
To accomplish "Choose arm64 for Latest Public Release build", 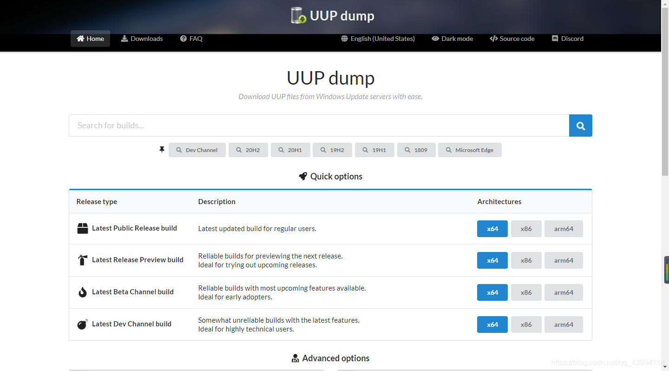I will click(564, 229).
